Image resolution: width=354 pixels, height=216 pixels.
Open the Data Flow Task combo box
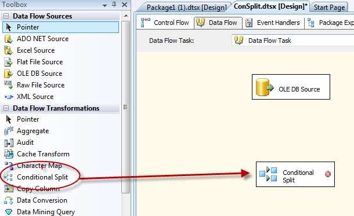[293, 41]
